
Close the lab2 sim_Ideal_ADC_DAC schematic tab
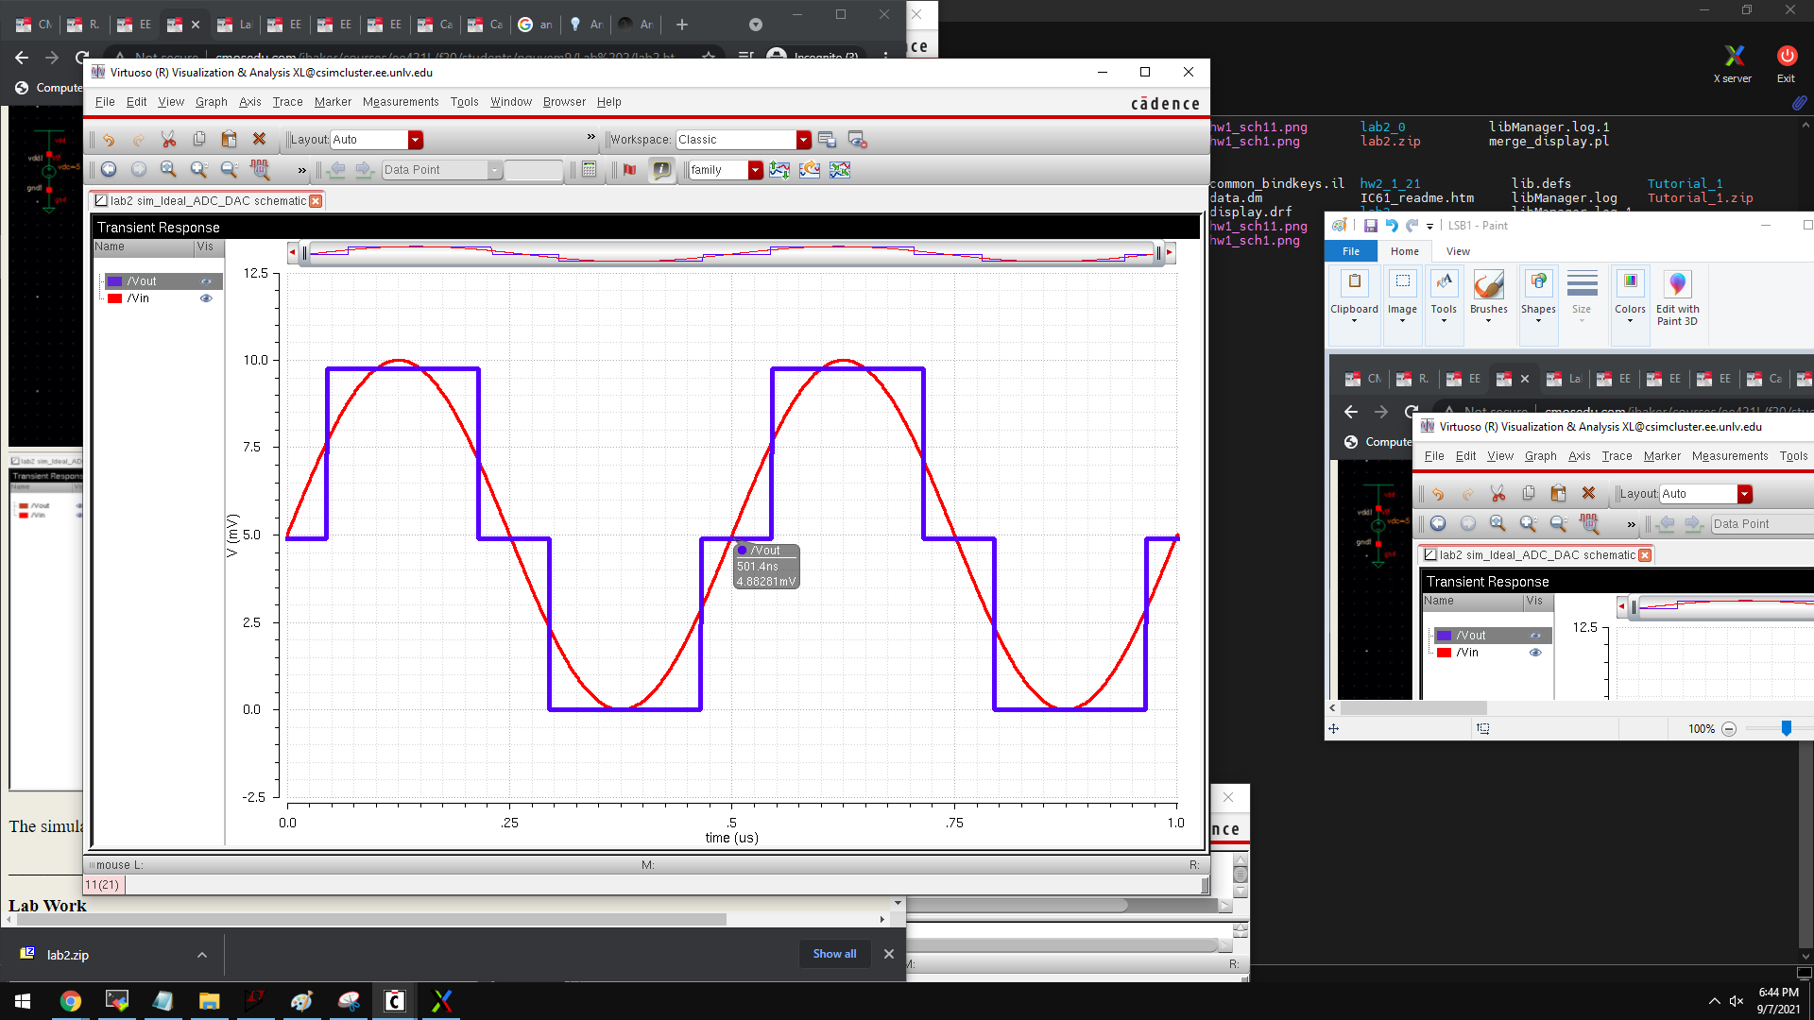(x=317, y=201)
